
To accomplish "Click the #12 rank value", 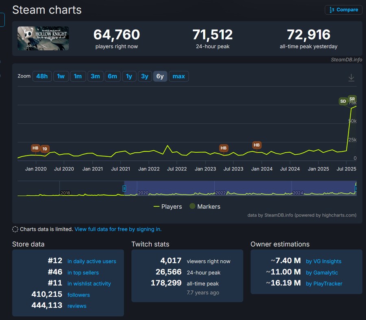I will pos(55,261).
